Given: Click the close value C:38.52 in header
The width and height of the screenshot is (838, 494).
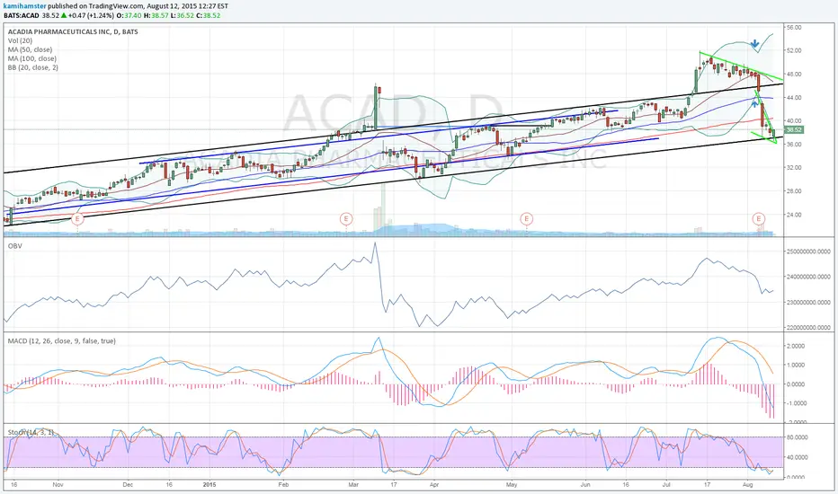Looking at the screenshot, I should tap(209, 15).
